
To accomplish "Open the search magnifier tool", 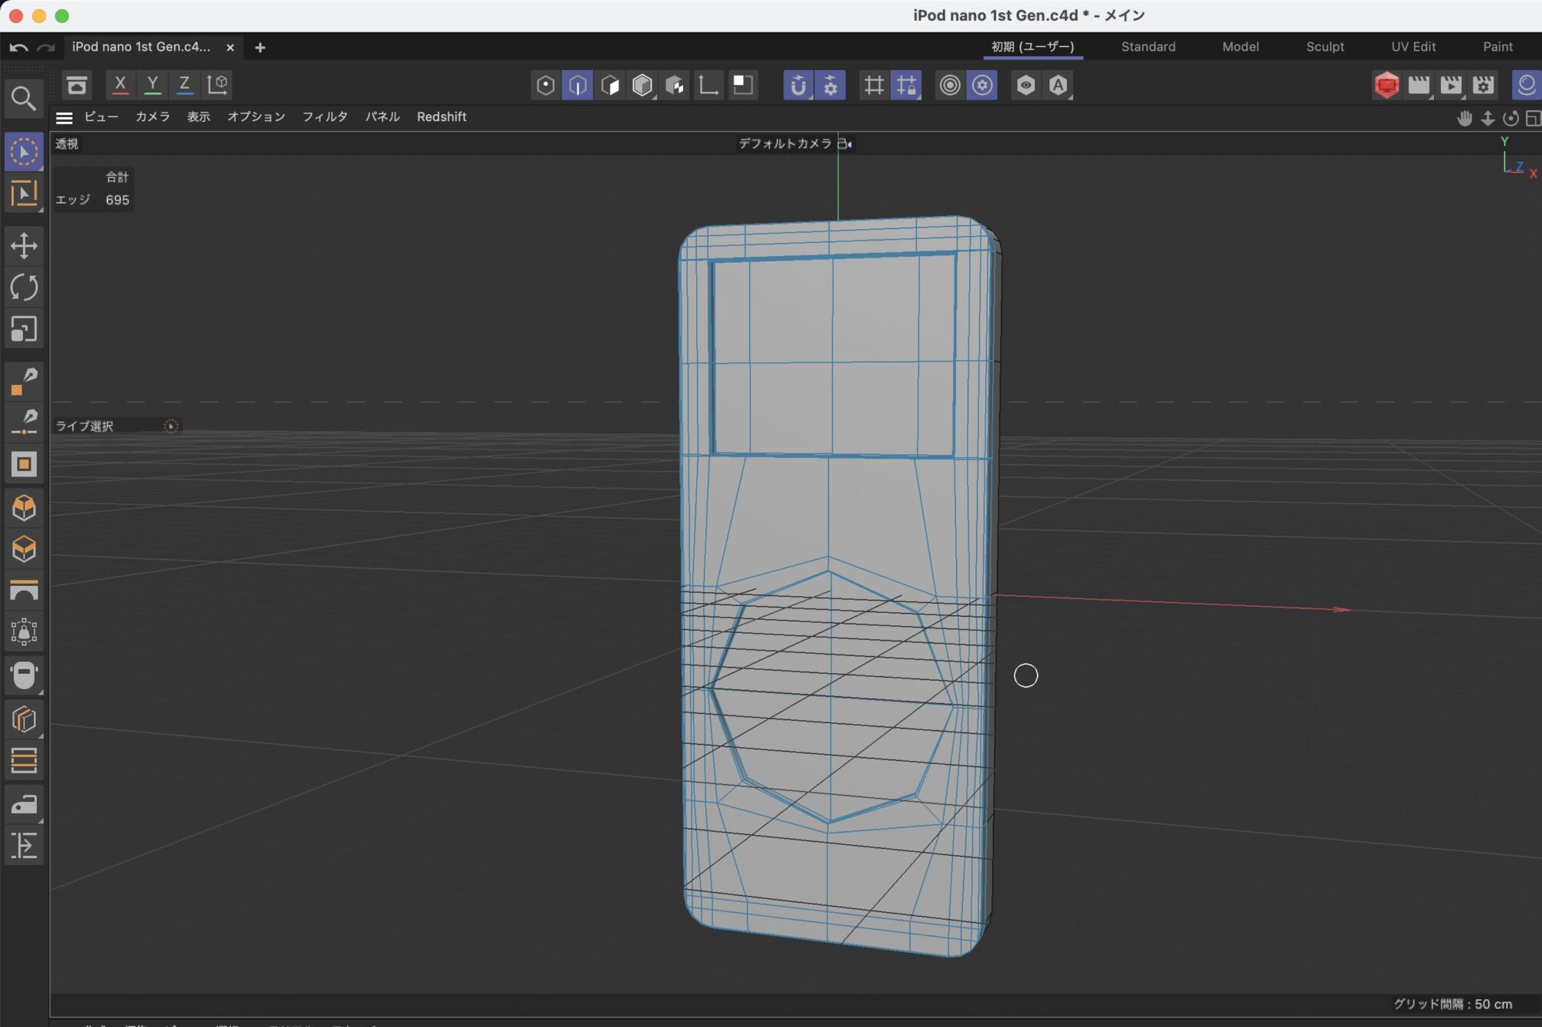I will [23, 99].
